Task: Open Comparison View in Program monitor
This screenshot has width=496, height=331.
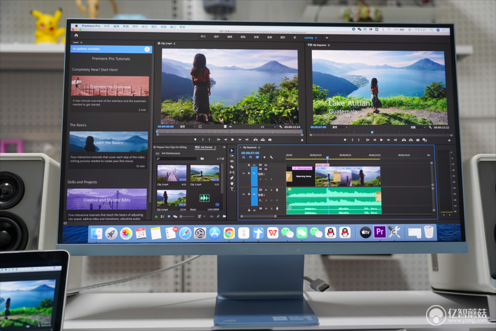Action: point(425,140)
